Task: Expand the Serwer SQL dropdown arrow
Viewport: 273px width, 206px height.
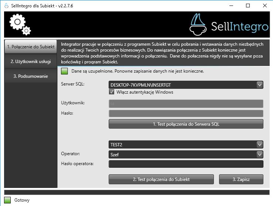Action: click(x=260, y=85)
